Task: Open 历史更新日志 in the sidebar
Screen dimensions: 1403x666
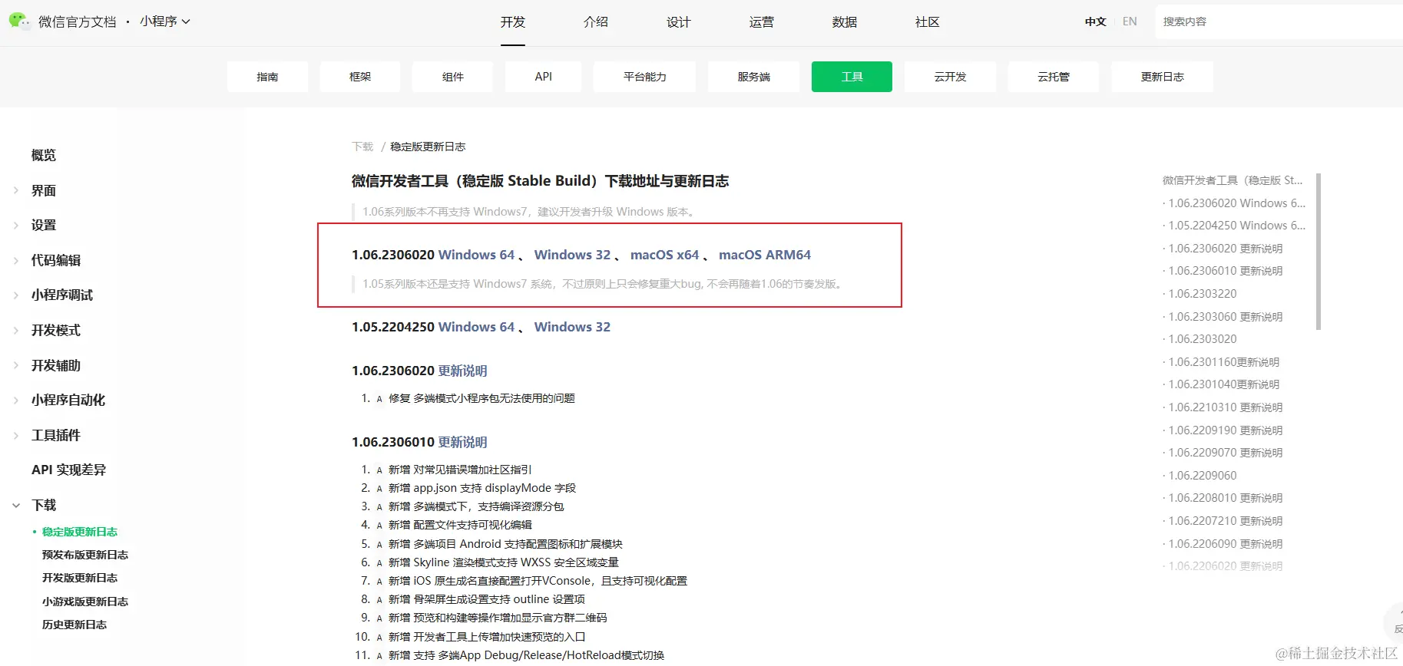Action: point(74,625)
